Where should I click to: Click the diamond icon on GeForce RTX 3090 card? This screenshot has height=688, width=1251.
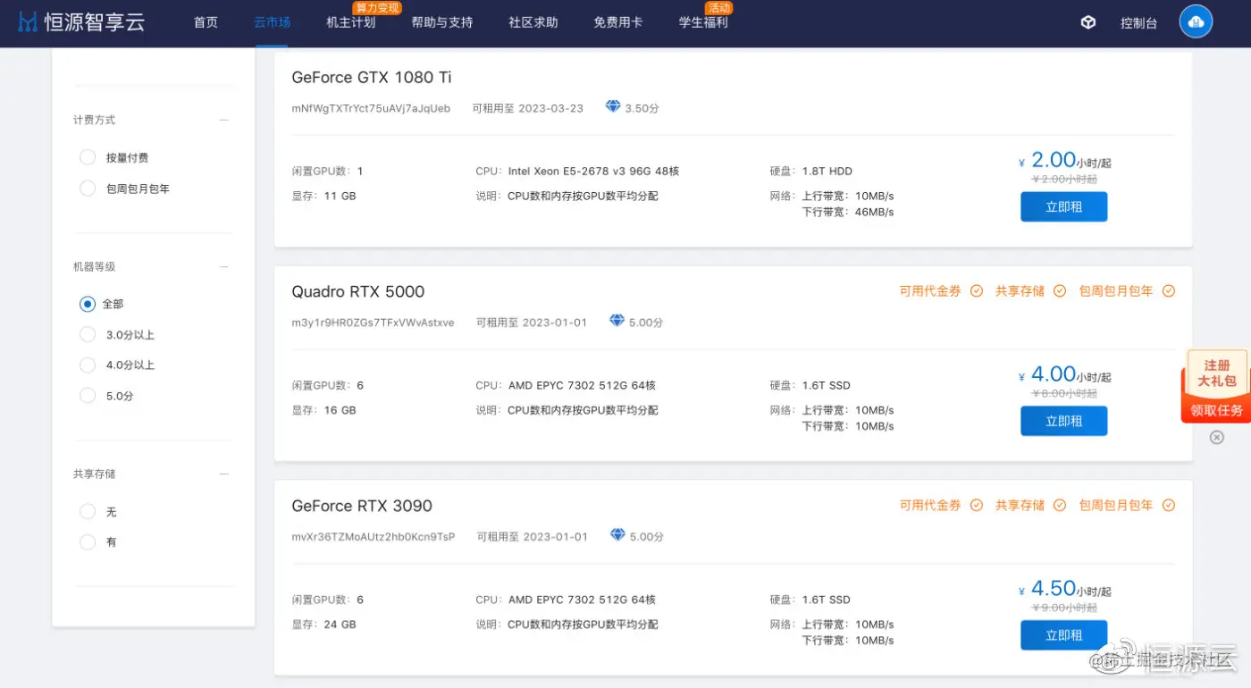pyautogui.click(x=617, y=535)
